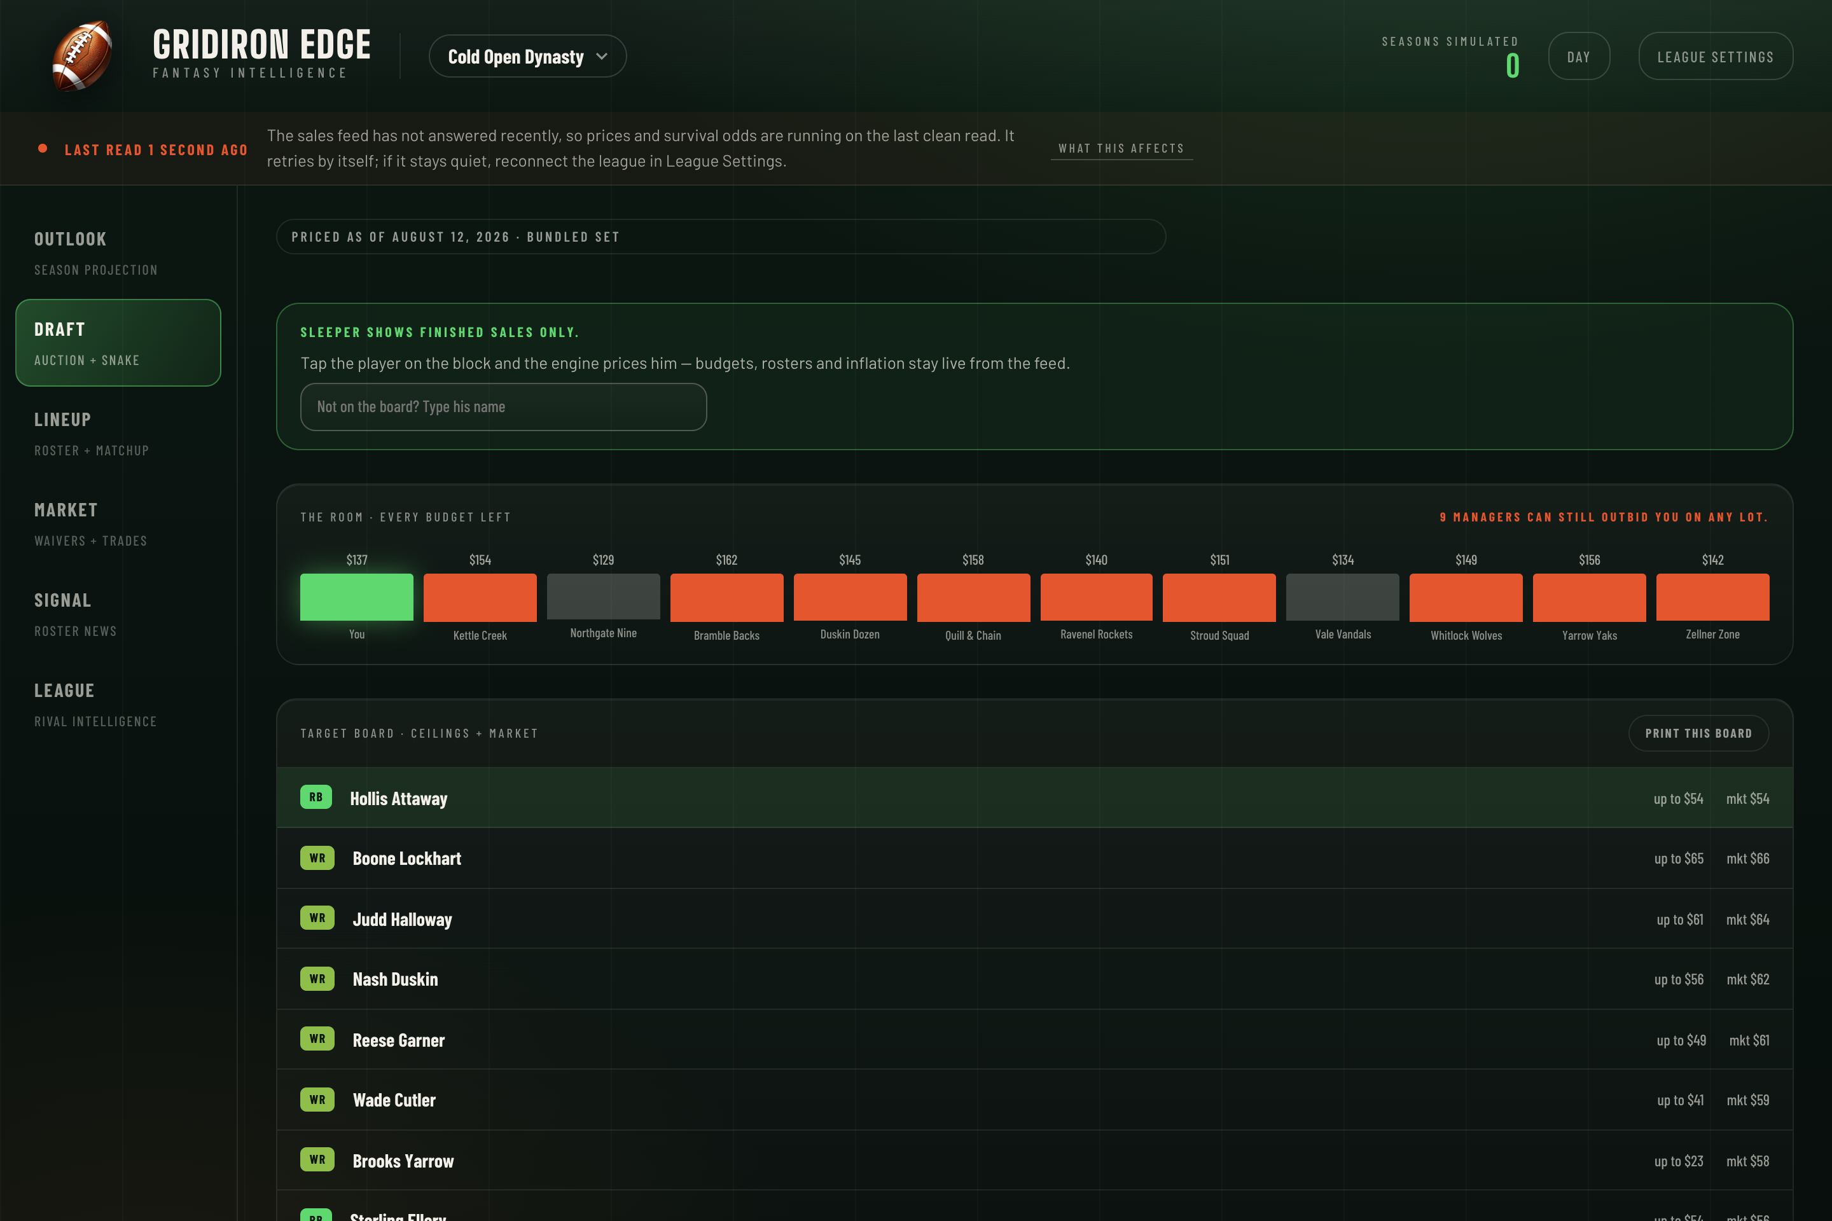The image size is (1832, 1221).
Task: Tap the Judd Halloway player row
Action: 1034,919
